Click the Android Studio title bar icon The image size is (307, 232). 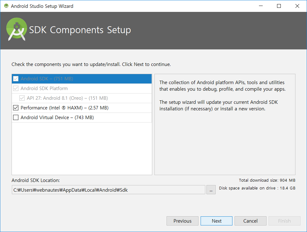coord(6,6)
